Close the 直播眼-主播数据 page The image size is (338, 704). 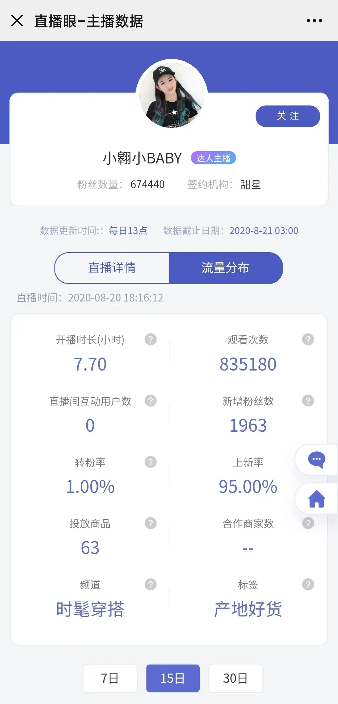click(17, 21)
